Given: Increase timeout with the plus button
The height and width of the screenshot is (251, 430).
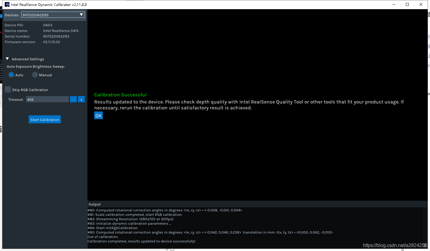Looking at the screenshot, I should 81,99.
